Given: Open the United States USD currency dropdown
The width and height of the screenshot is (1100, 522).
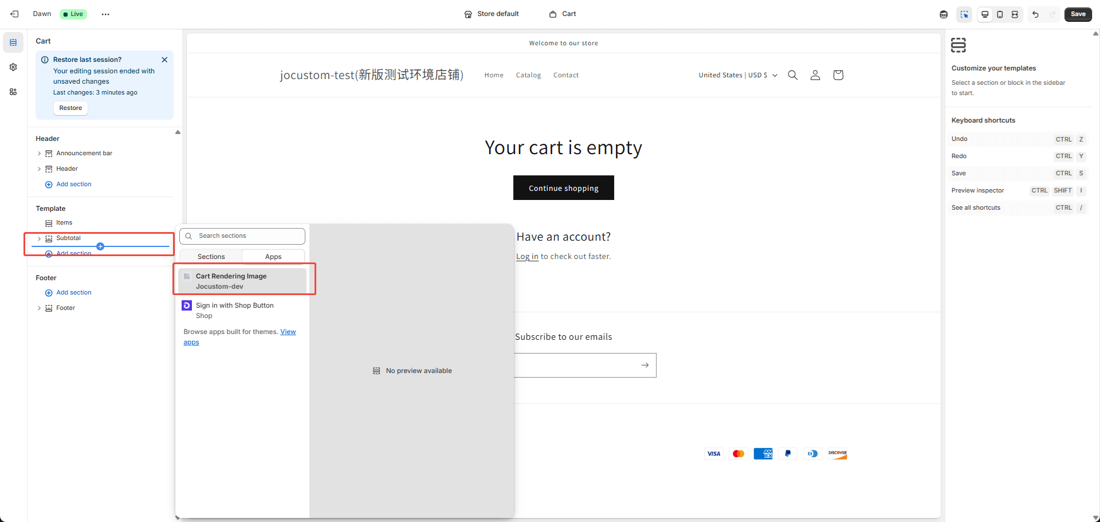Looking at the screenshot, I should 737,75.
